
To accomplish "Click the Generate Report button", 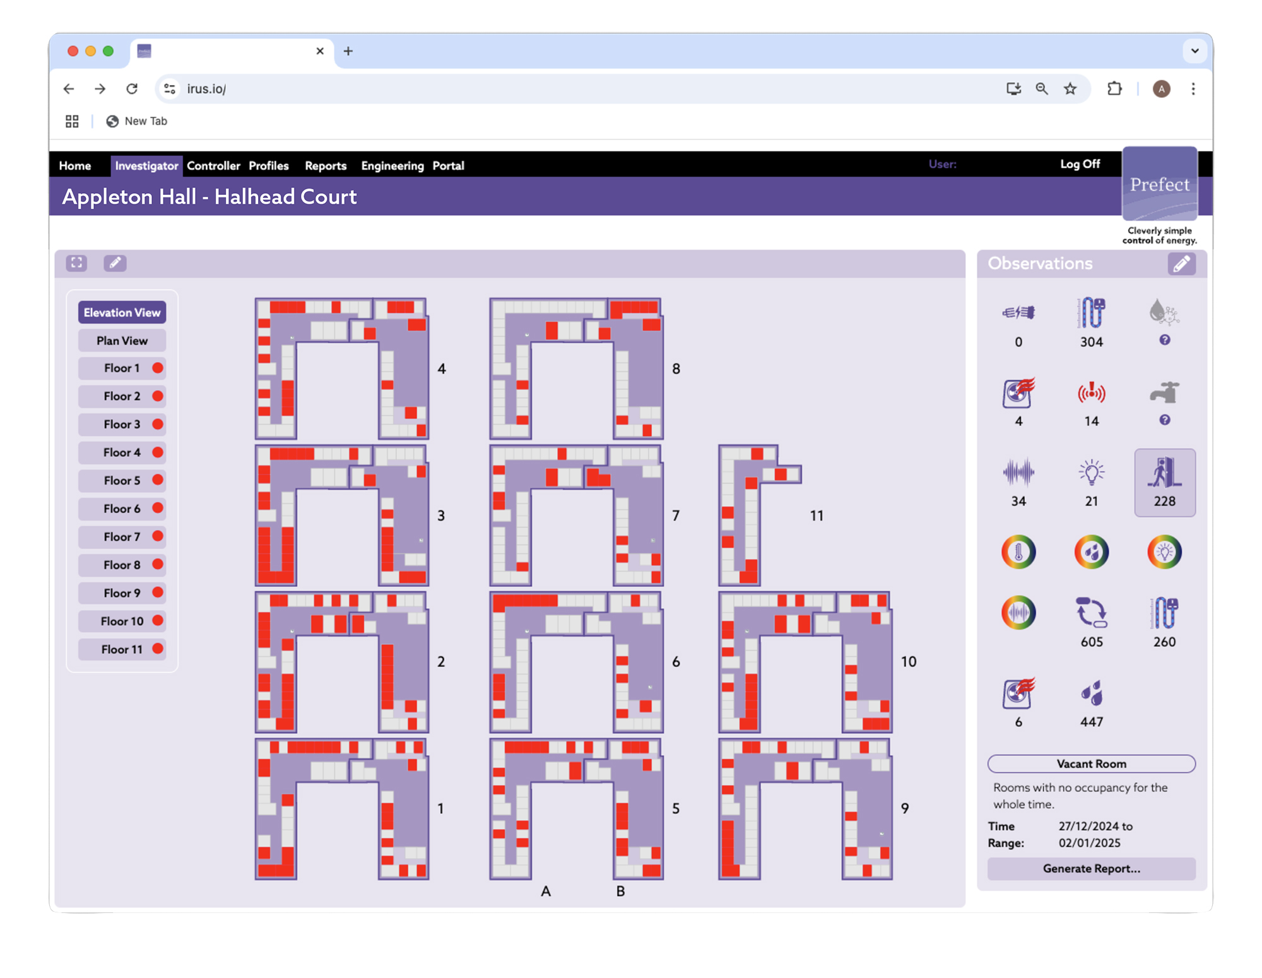I will [x=1091, y=868].
